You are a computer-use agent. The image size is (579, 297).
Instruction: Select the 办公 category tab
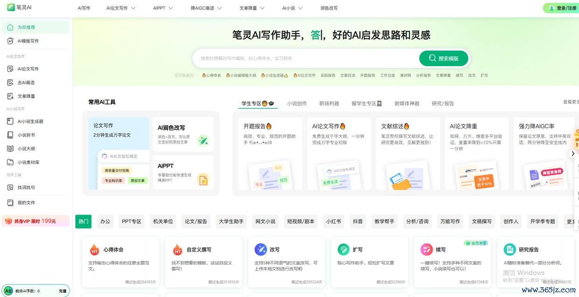click(x=105, y=221)
